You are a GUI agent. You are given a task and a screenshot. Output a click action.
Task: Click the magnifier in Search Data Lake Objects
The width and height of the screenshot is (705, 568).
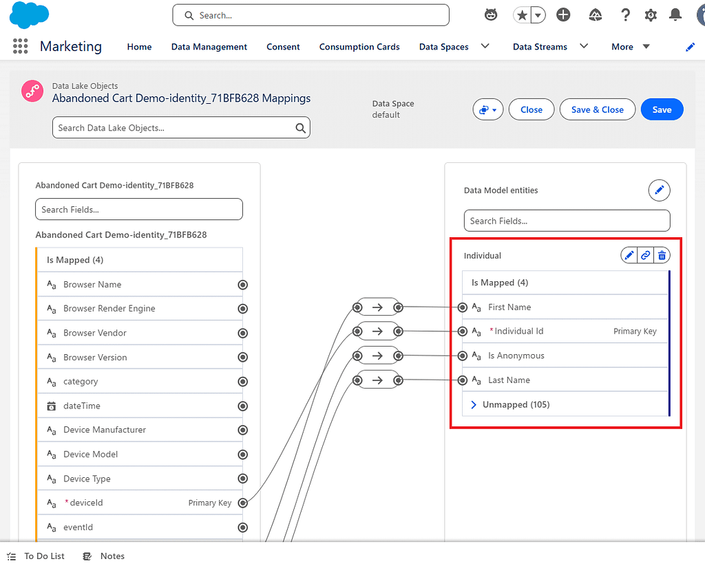[x=300, y=128]
